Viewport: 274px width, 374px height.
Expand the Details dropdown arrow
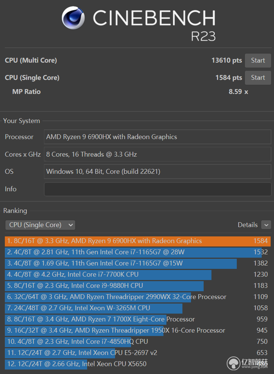coord(266,225)
